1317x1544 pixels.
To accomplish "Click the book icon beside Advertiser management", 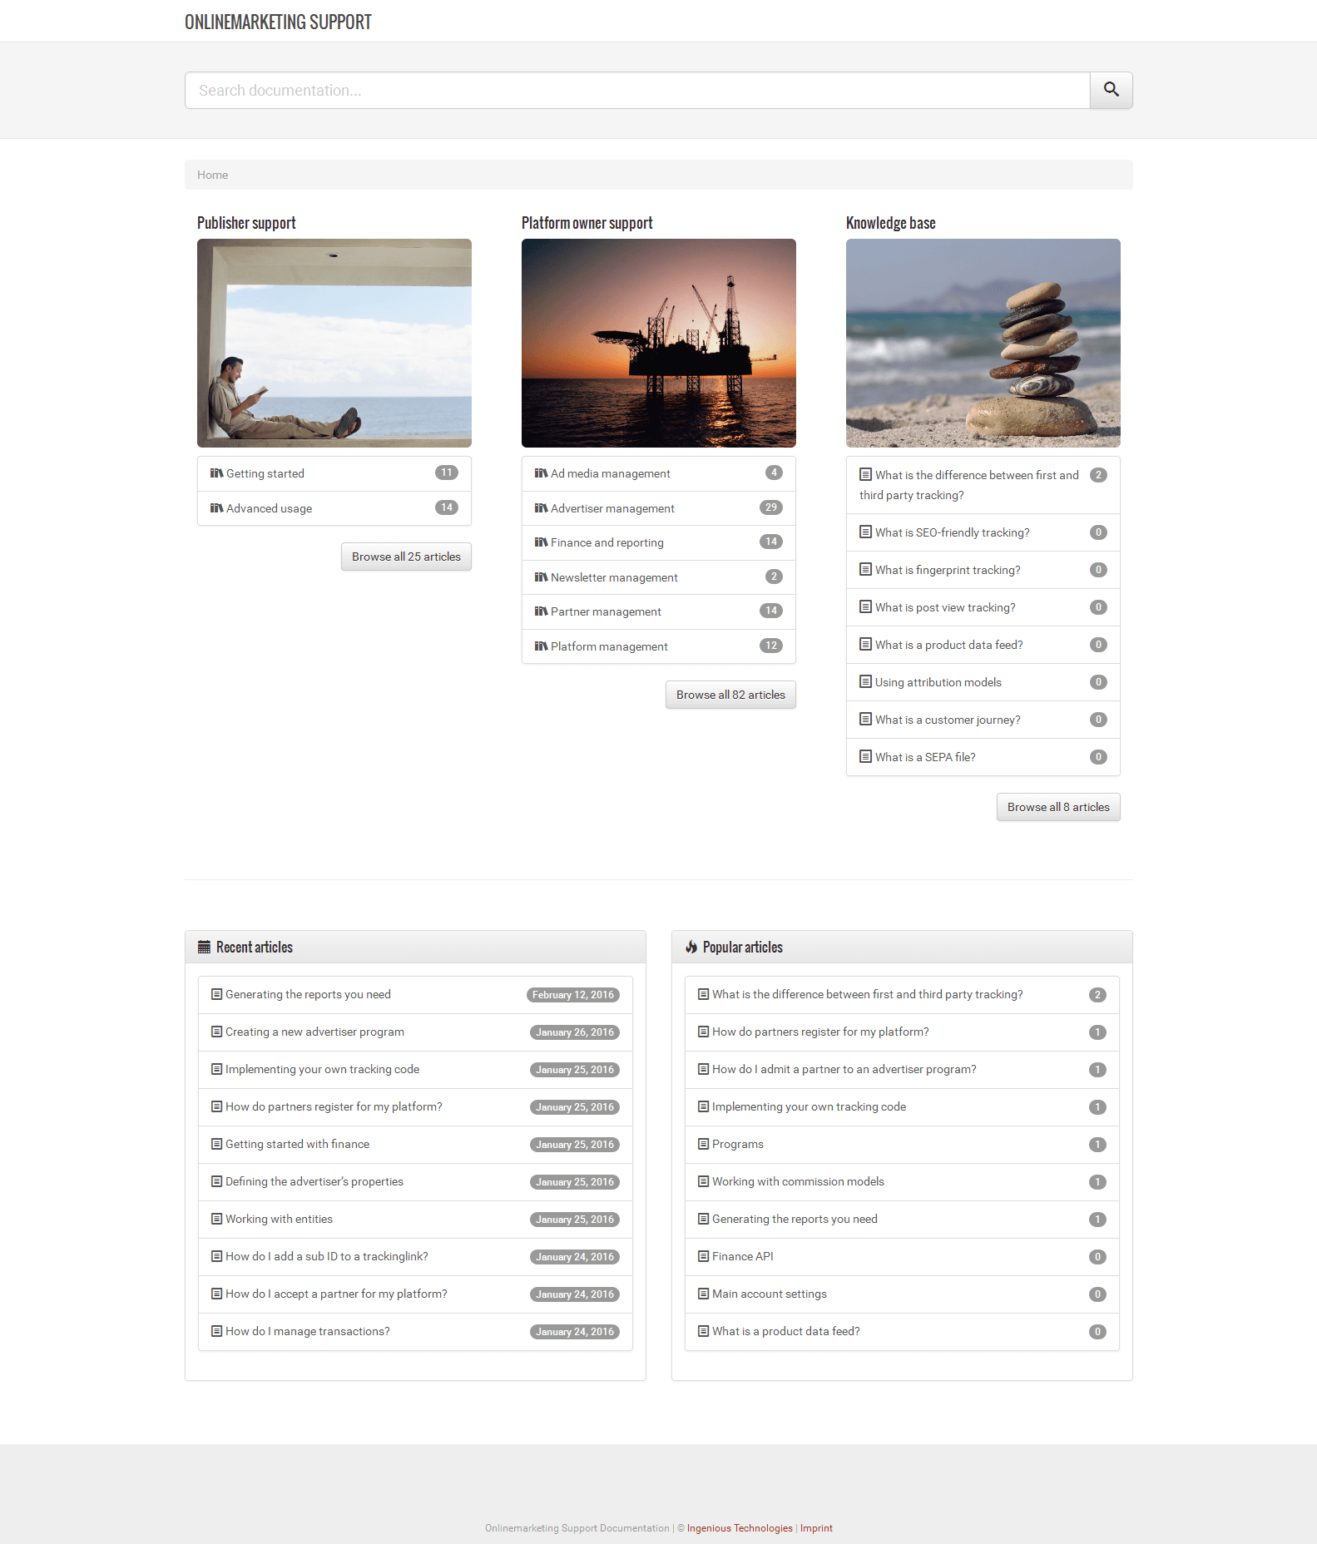I will click(x=541, y=508).
